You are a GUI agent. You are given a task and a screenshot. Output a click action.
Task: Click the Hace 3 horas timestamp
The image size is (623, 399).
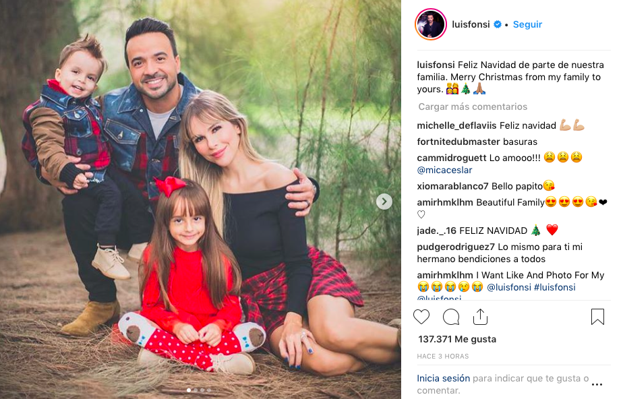[x=442, y=356]
